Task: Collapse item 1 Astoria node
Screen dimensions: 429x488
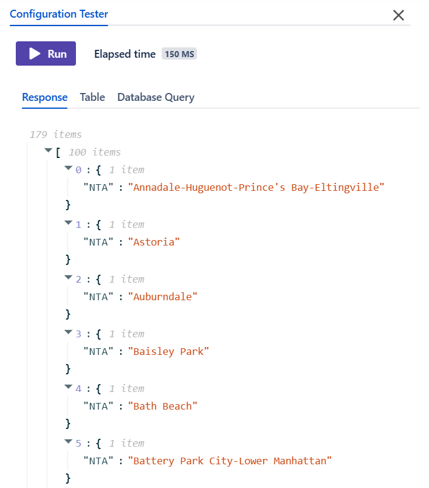Action: [68, 223]
